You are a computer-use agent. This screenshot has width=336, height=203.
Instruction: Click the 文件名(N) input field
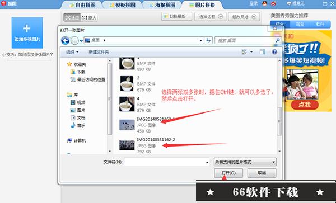click(x=167, y=162)
